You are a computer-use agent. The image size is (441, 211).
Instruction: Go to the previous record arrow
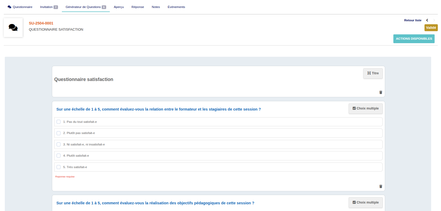coord(427,20)
